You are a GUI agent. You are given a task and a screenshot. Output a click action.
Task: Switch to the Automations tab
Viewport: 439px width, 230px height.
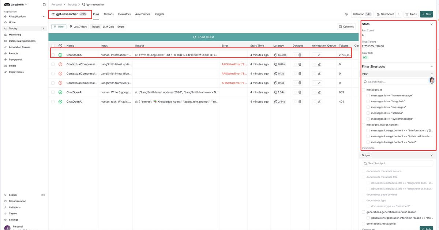(x=143, y=14)
